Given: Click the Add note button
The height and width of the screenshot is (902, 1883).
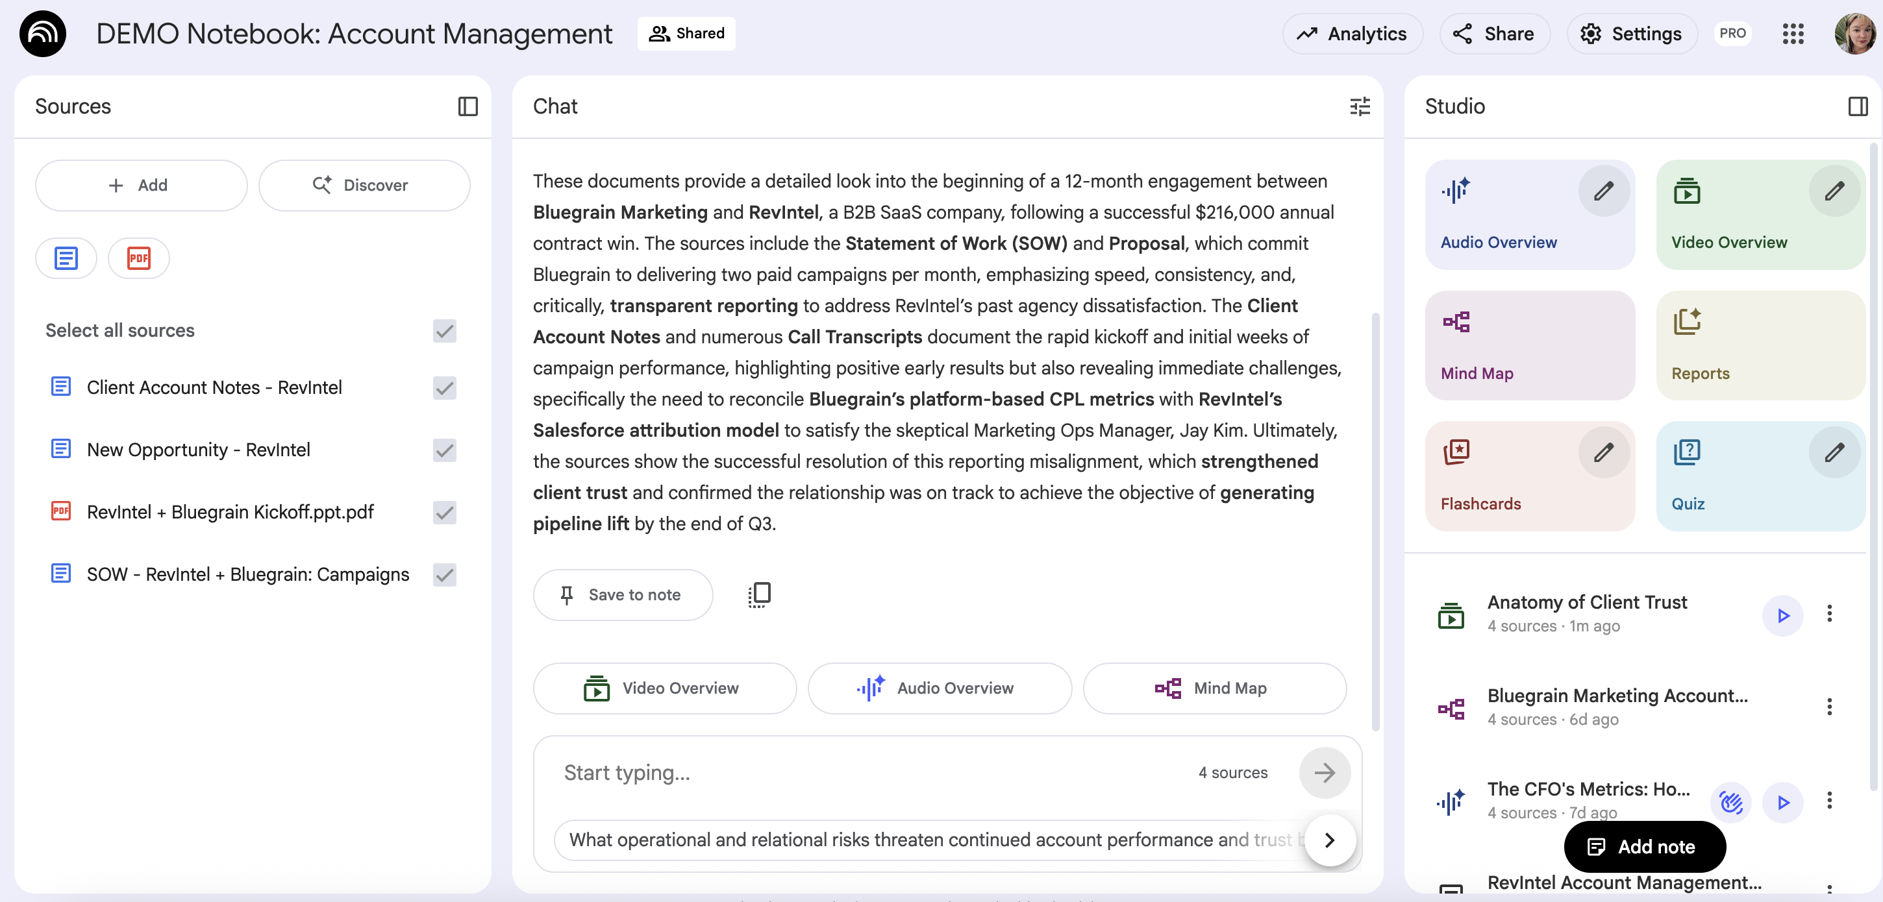Looking at the screenshot, I should pos(1644,846).
